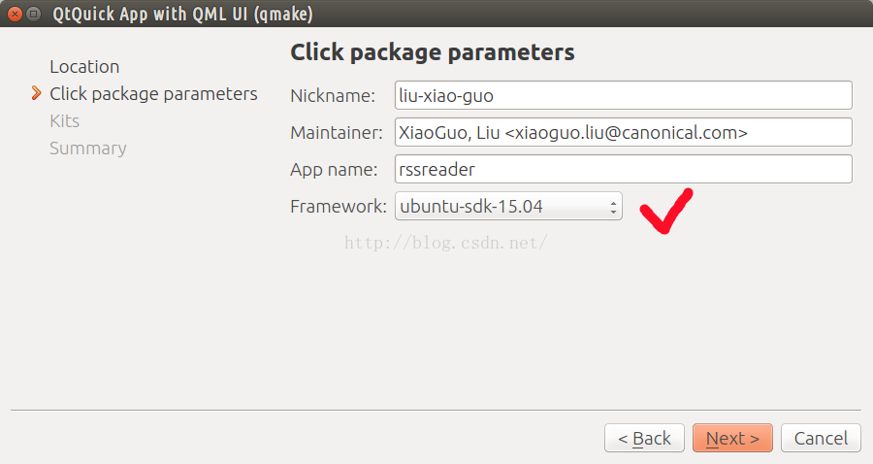
Task: Click the Click package parameters page heading
Action: 433,52
